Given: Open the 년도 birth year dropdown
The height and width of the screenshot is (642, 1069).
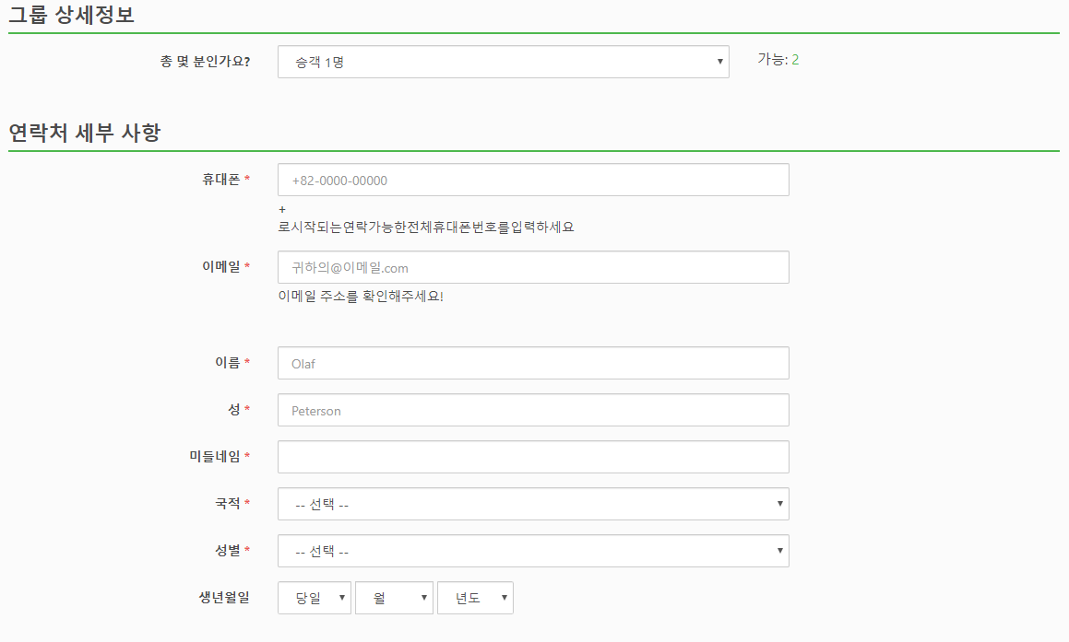Looking at the screenshot, I should [475, 598].
